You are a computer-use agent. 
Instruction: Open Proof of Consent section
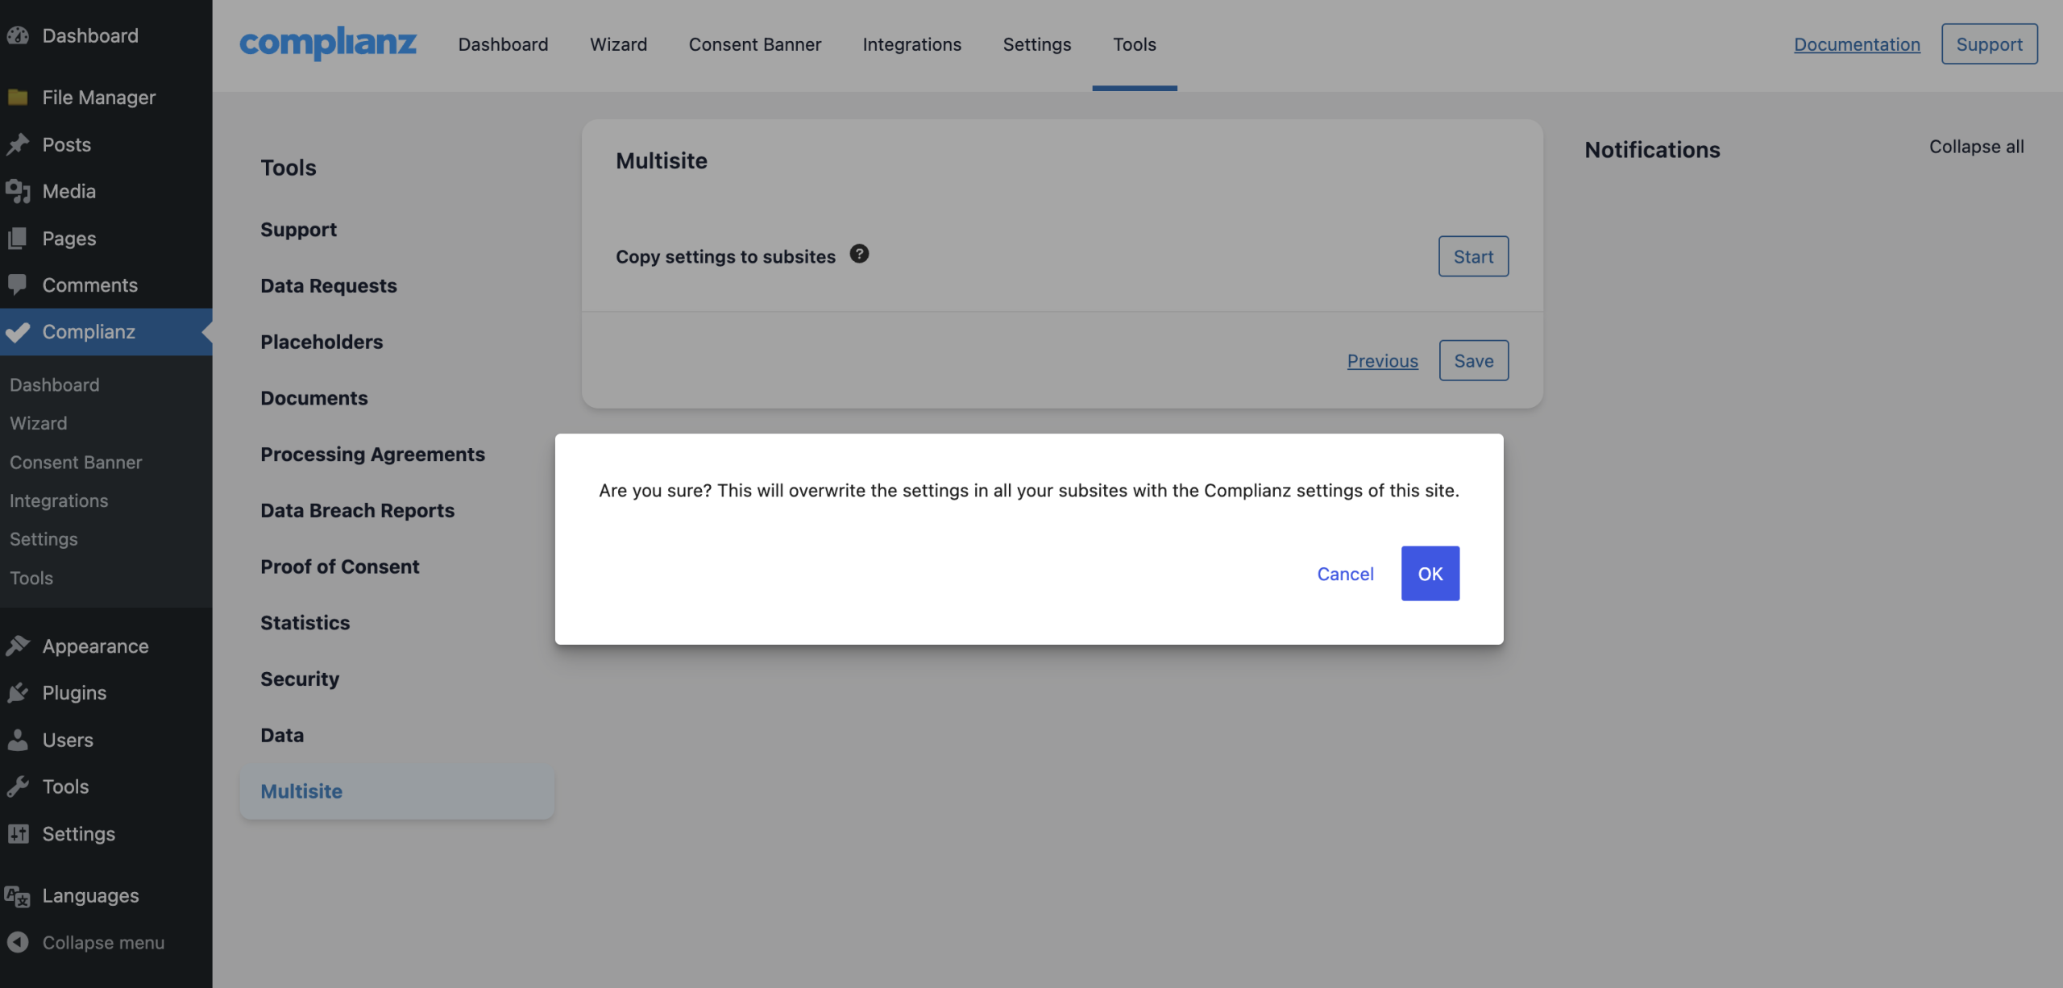(339, 567)
